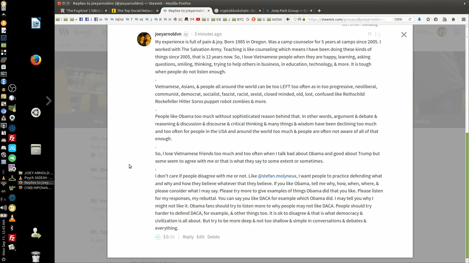
Task: Expand the side panel with chevron arrow
Action: [49, 101]
